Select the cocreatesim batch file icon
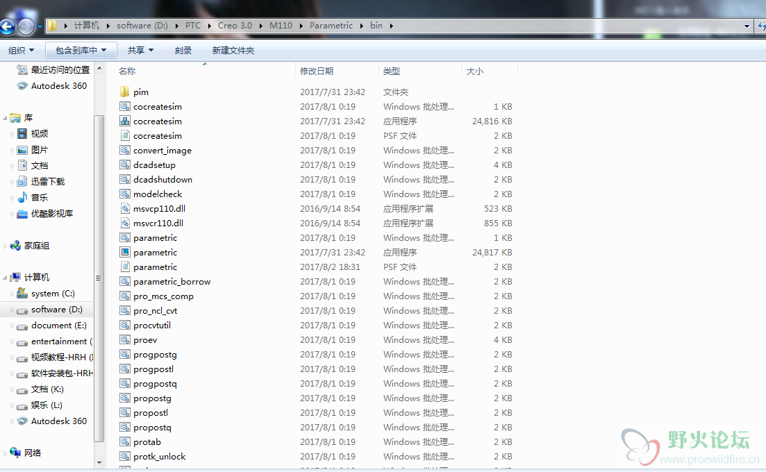This screenshot has height=472, width=766. coord(124,106)
